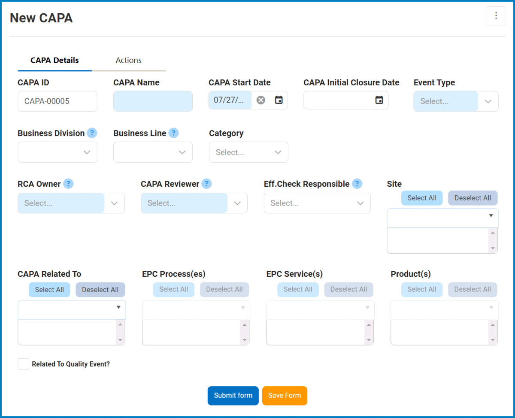This screenshot has height=418, width=515.
Task: Open CAPA Start Date calendar picker
Action: click(279, 100)
